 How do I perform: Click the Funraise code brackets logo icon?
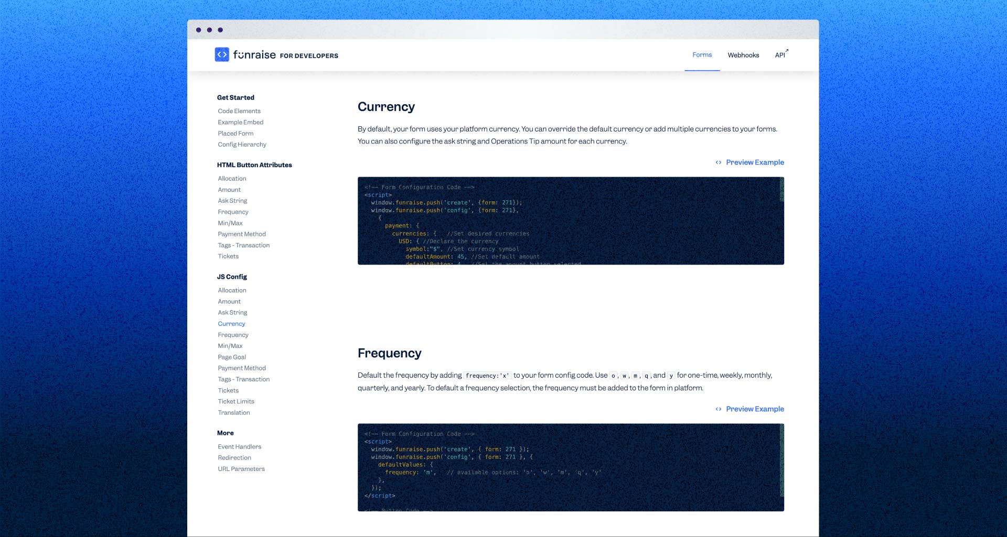(x=222, y=54)
